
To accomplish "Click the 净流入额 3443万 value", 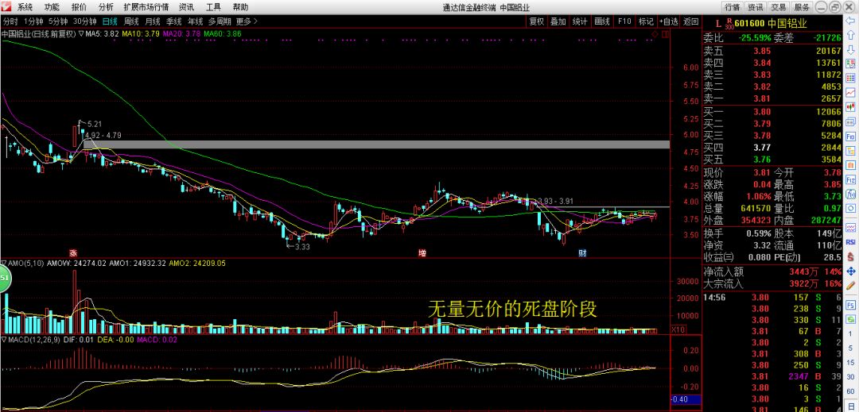I will [x=803, y=271].
